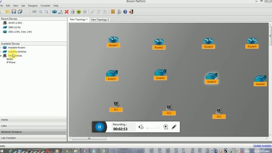
Task: Click the Update Available link
Action: point(262,146)
